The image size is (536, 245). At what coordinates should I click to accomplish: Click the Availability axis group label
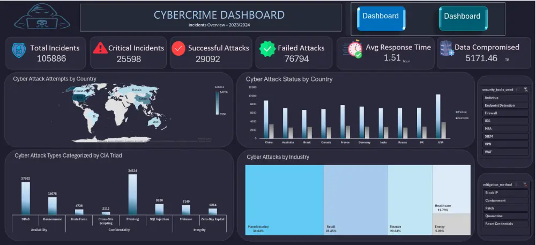coord(38,230)
